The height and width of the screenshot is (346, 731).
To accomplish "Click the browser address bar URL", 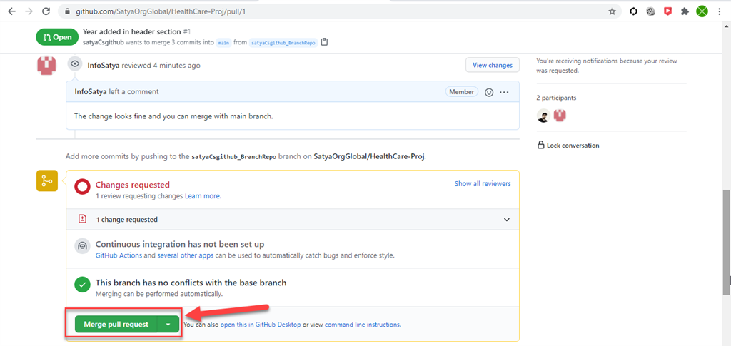I will [x=161, y=11].
